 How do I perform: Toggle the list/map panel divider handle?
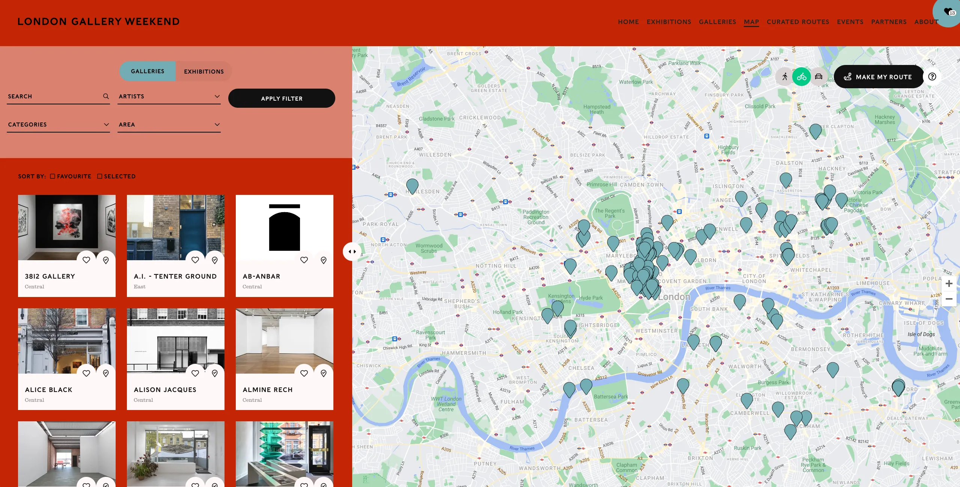(352, 252)
